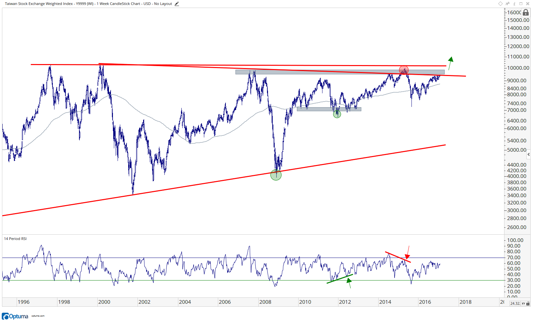Click the 24.32 scale ratio field

[515, 303]
